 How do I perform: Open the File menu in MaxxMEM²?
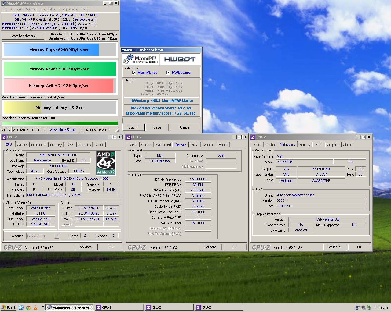[5, 9]
